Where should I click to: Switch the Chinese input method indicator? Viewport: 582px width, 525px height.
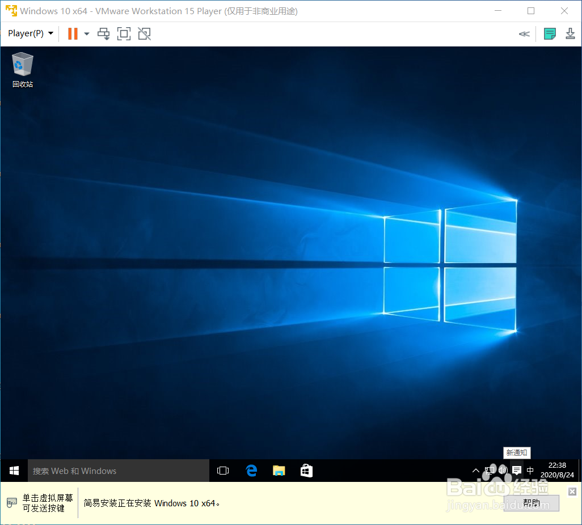tap(530, 471)
